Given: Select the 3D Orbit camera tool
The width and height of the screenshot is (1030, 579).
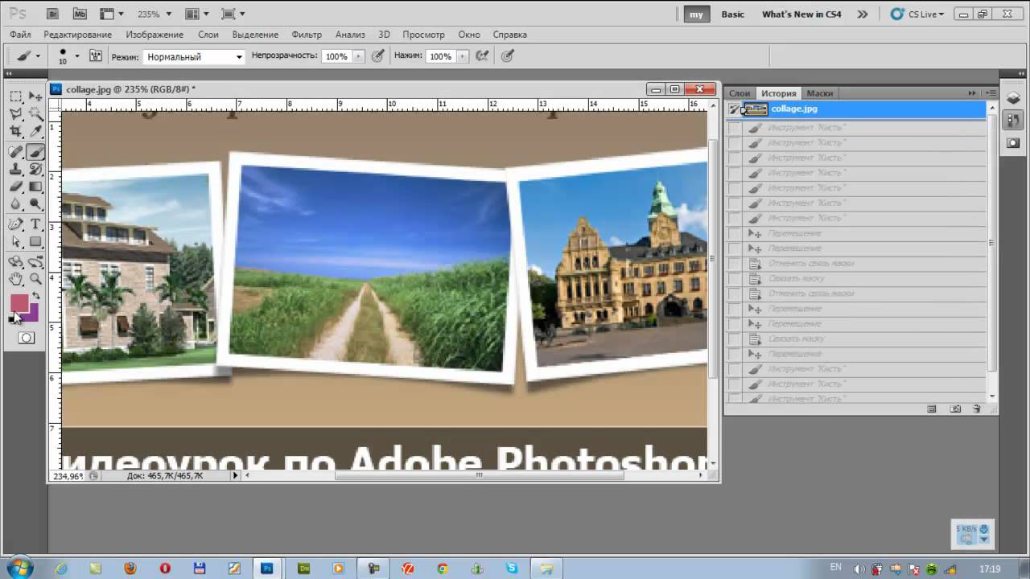Looking at the screenshot, I should click(x=35, y=261).
